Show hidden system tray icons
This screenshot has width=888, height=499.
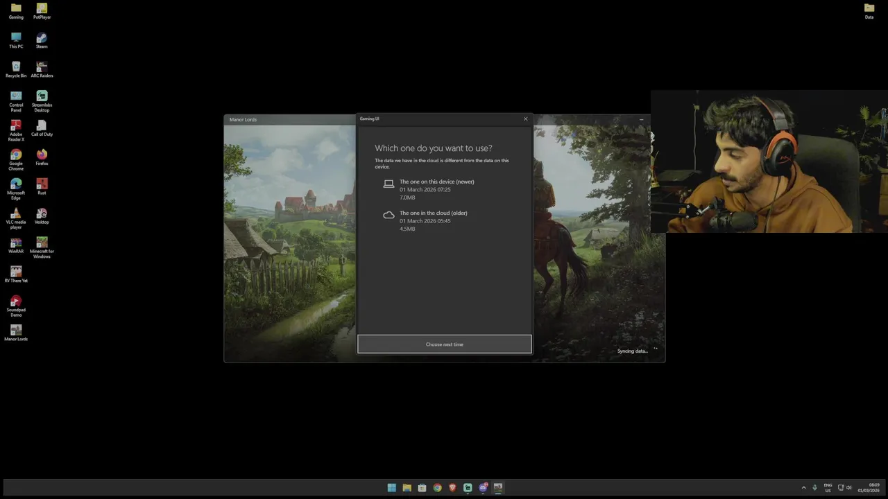[803, 488]
